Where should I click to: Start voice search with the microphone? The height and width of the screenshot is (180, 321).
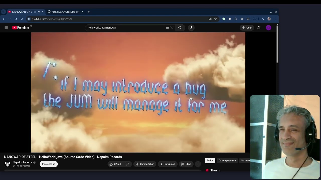tap(191, 28)
